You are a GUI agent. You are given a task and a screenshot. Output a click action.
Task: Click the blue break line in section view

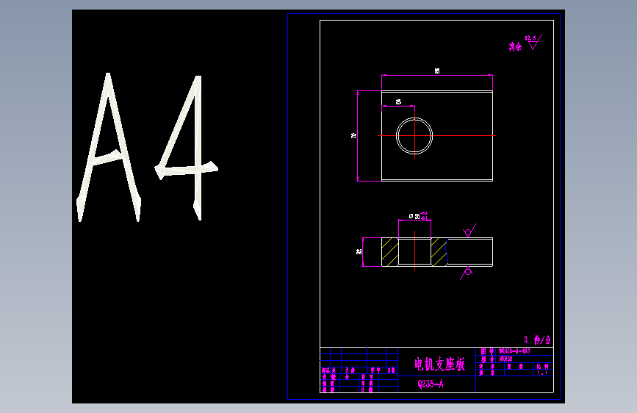pyautogui.click(x=447, y=252)
